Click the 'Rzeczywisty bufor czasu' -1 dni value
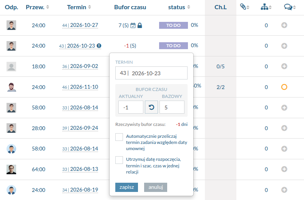The image size is (304, 200). 182,124
